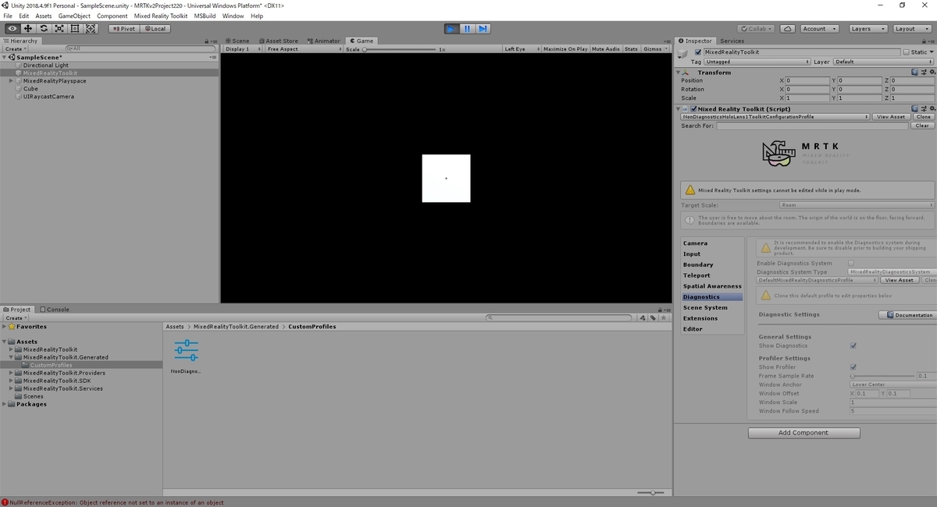
Task: Select the Hand view tool
Action: [12, 29]
